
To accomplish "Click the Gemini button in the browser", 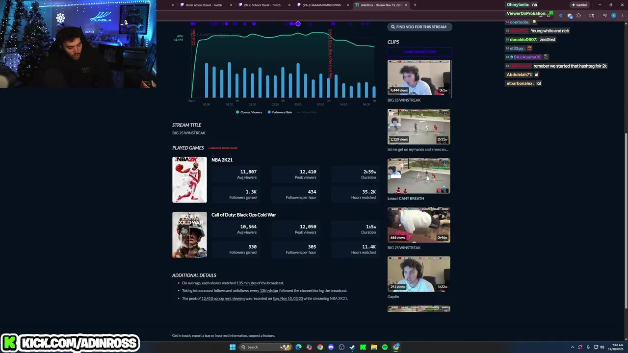I will 579,5.
